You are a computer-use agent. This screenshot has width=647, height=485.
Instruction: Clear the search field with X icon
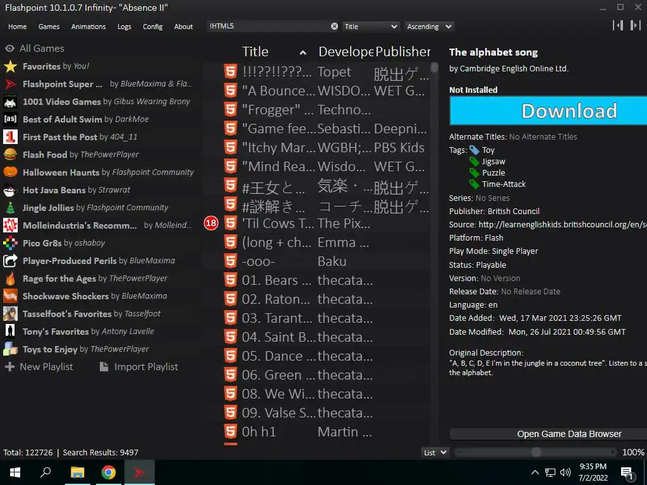point(335,27)
